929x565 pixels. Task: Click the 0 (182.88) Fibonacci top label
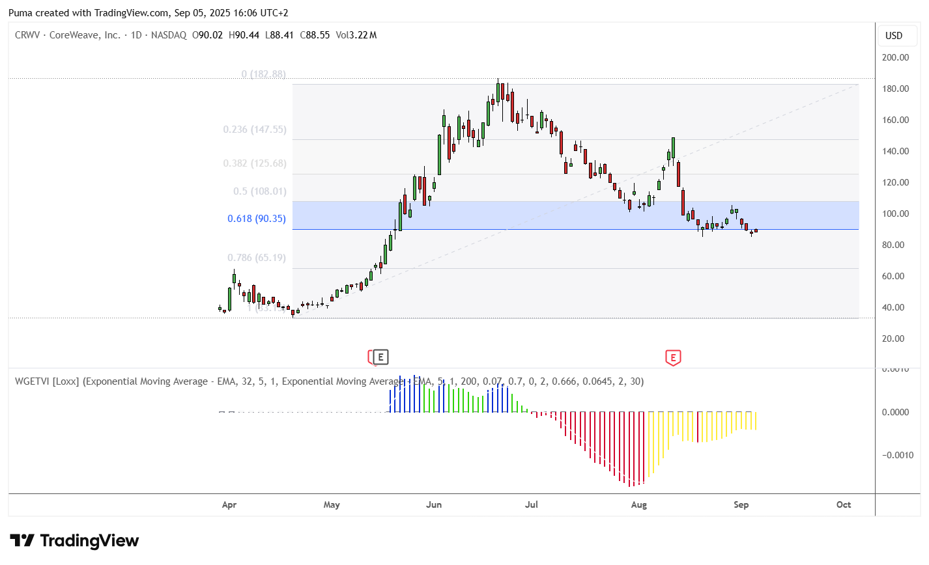[x=264, y=74]
